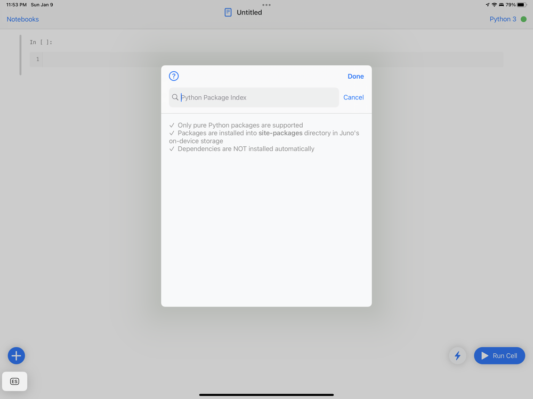The height and width of the screenshot is (399, 533).
Task: Tap Done in the package dialog
Action: click(356, 76)
